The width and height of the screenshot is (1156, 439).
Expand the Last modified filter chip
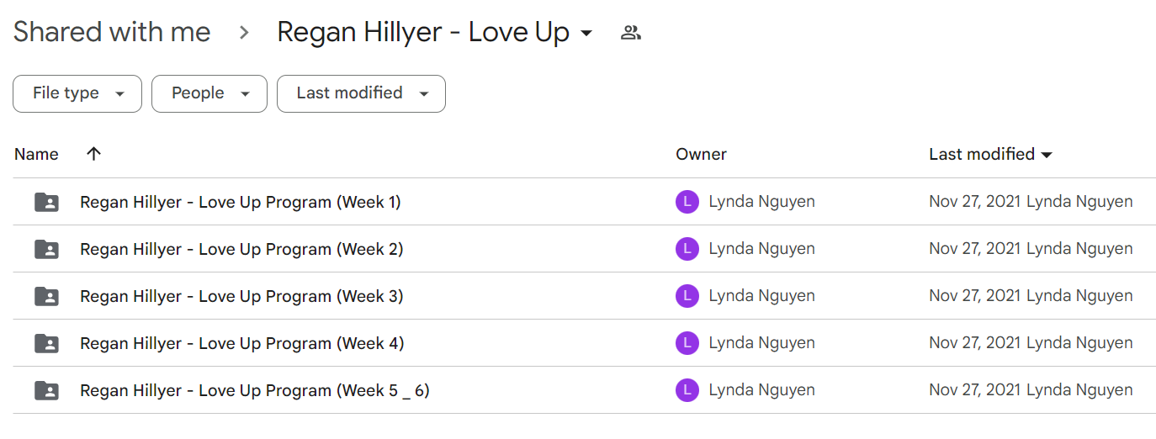[x=361, y=93]
